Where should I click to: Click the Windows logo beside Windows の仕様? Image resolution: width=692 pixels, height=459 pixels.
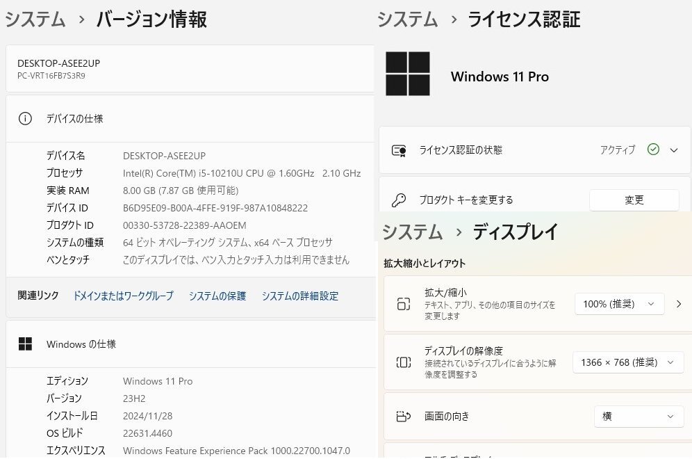coord(25,344)
